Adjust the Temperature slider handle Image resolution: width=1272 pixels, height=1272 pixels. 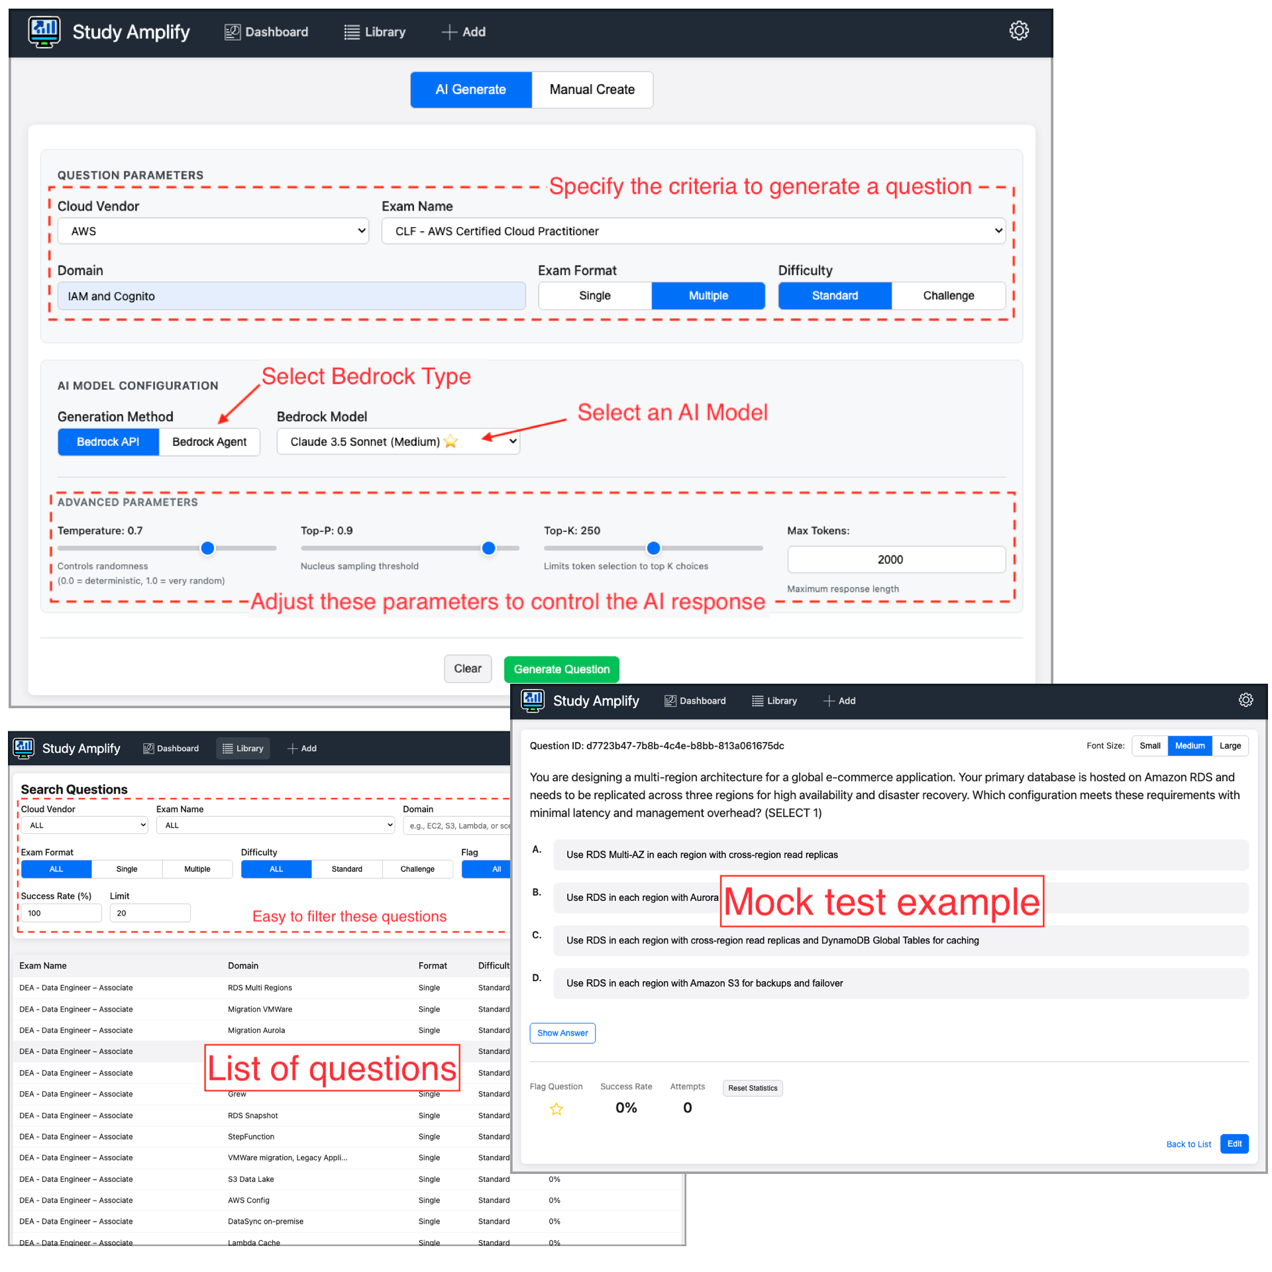207,548
